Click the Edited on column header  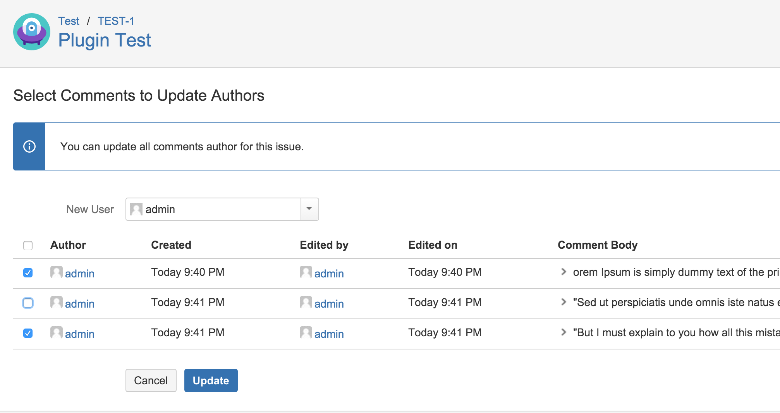[433, 245]
